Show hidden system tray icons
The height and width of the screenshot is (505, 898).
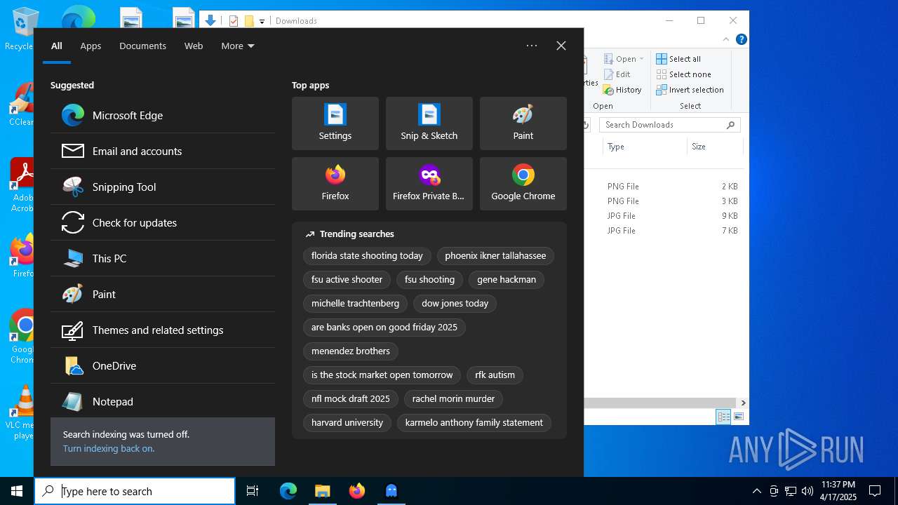tap(756, 491)
